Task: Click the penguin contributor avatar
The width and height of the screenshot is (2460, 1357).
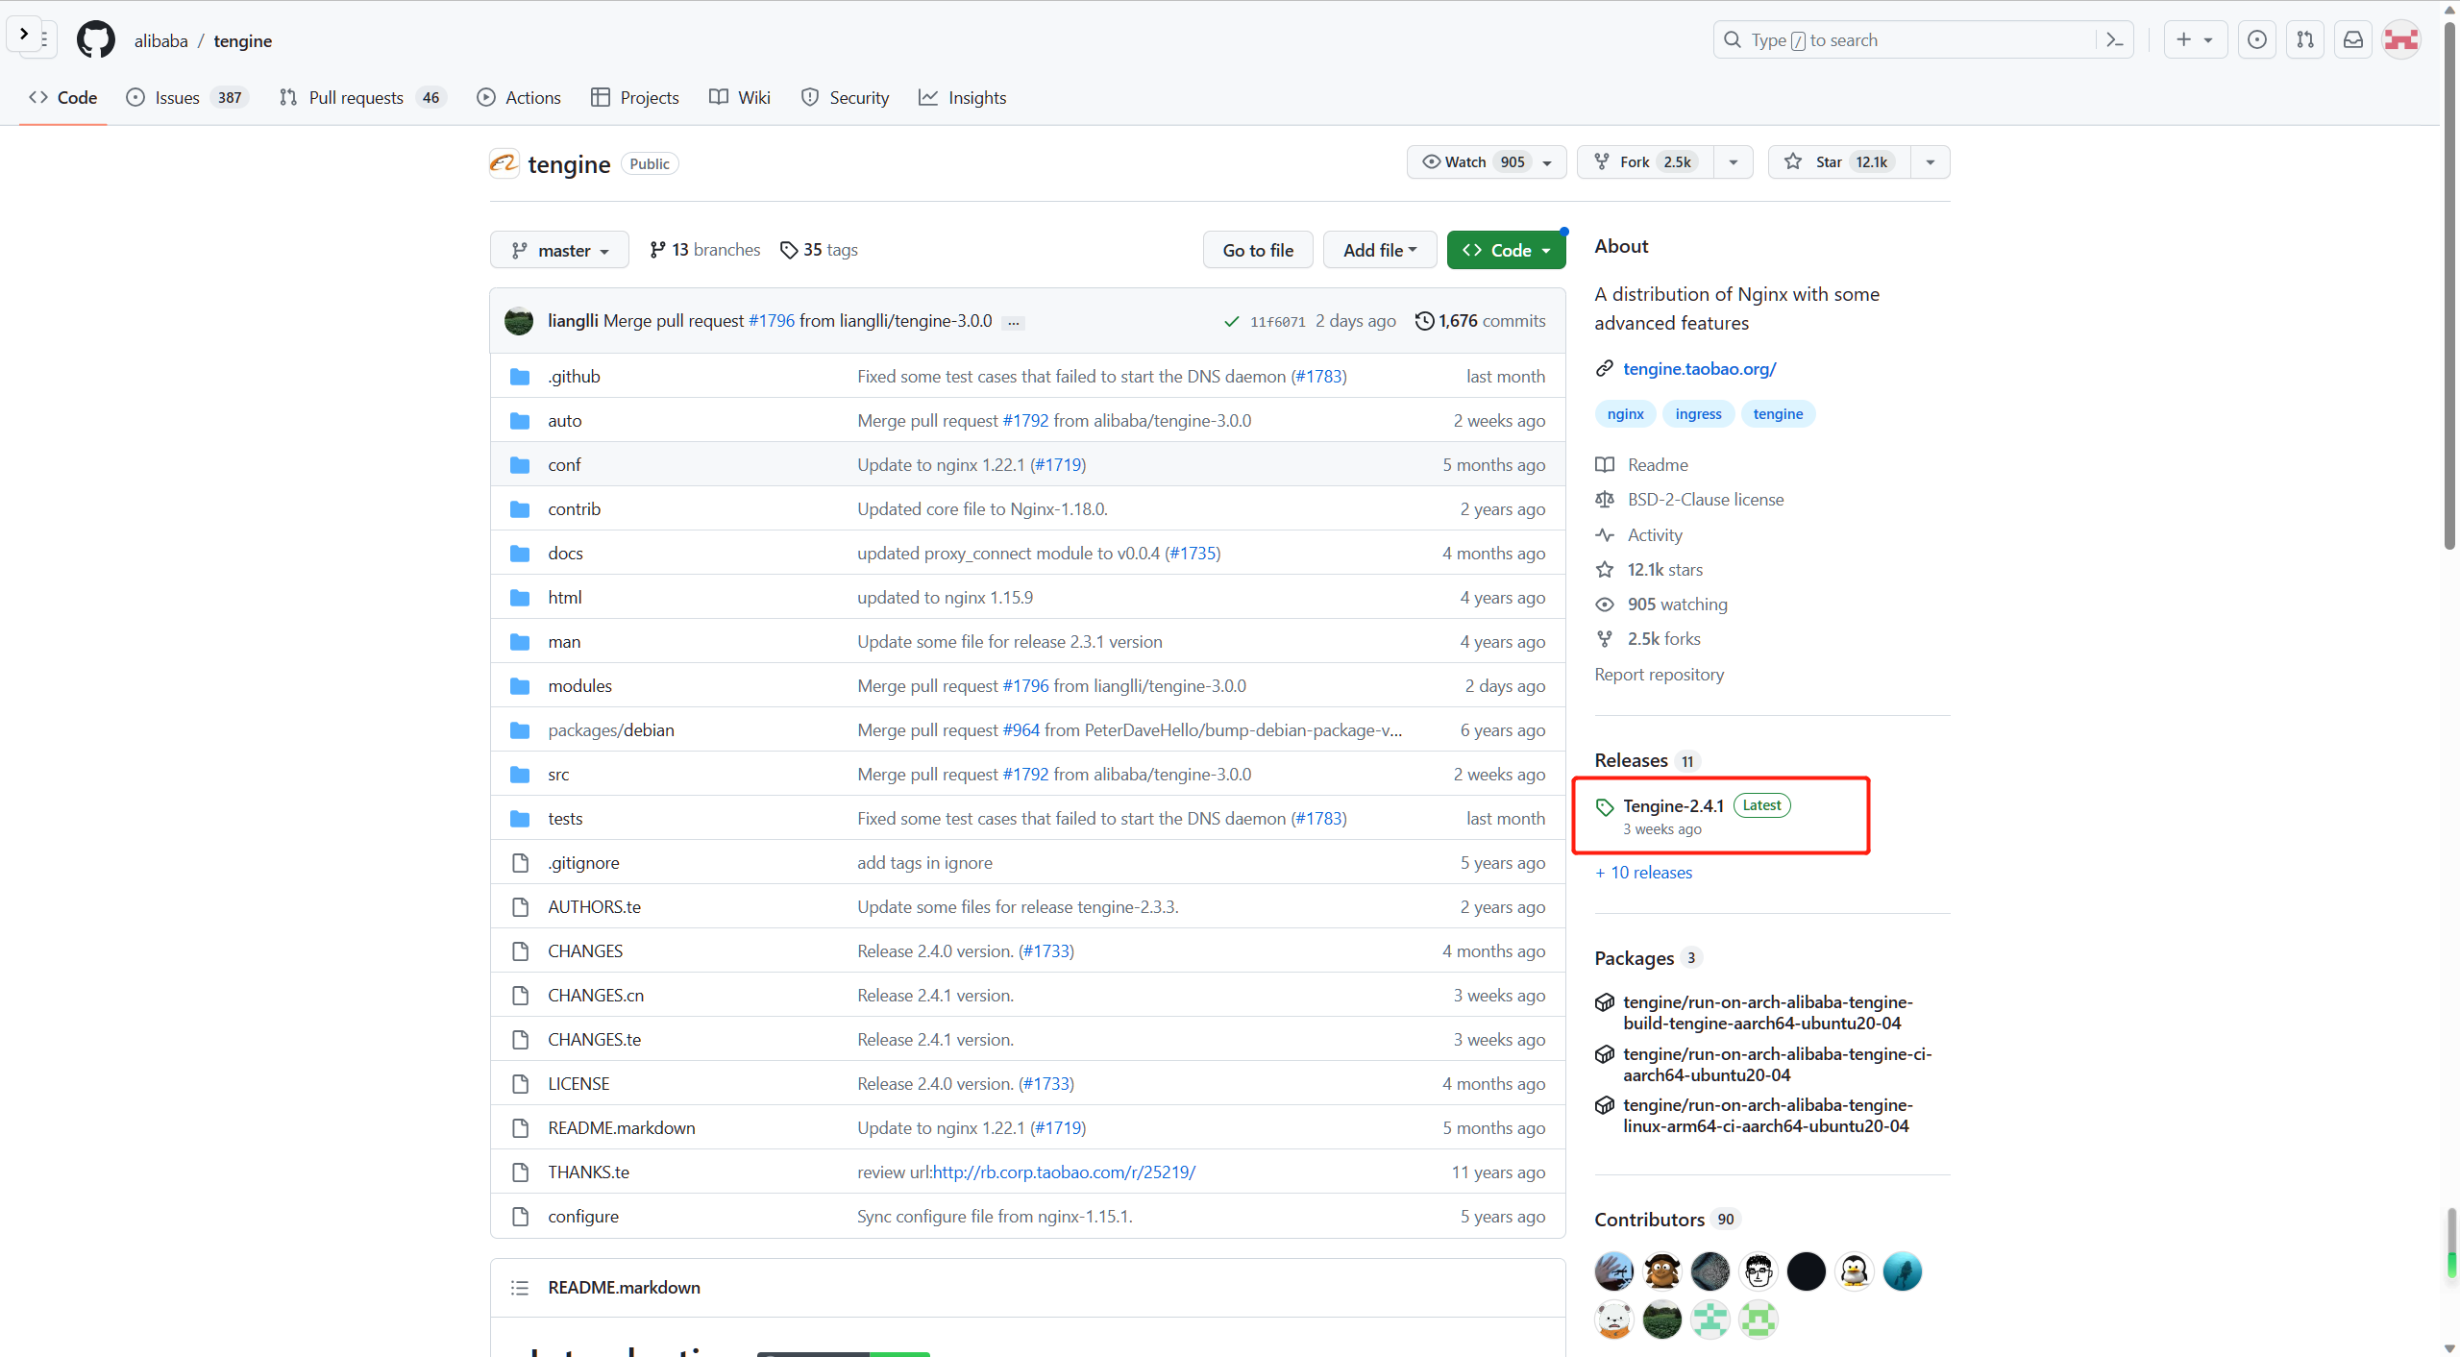Action: point(1855,1271)
